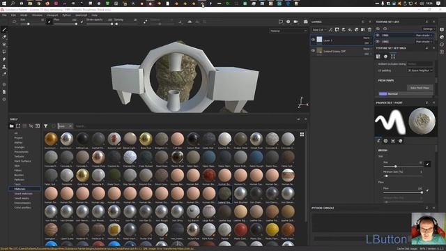Toggle lazy mouse icon in toolbar
Viewport: 446px width, 251px height.
146,22
